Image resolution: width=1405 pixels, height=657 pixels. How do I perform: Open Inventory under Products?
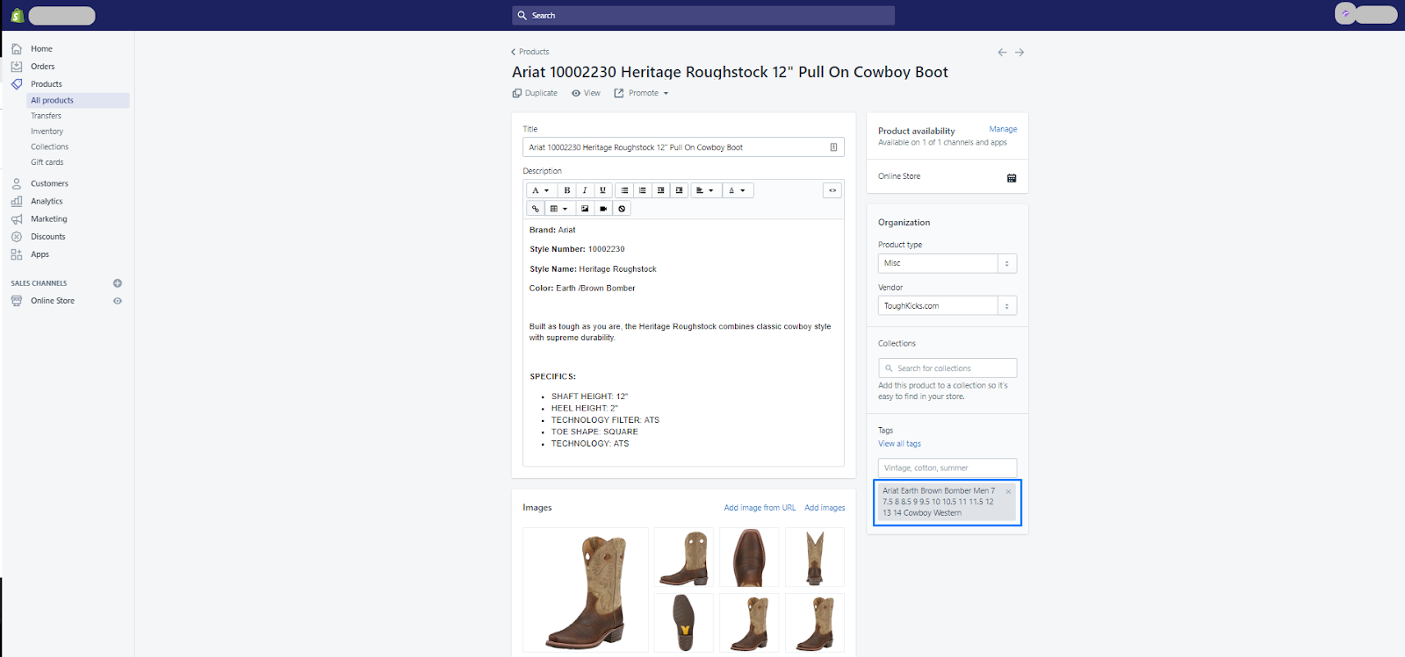tap(47, 132)
